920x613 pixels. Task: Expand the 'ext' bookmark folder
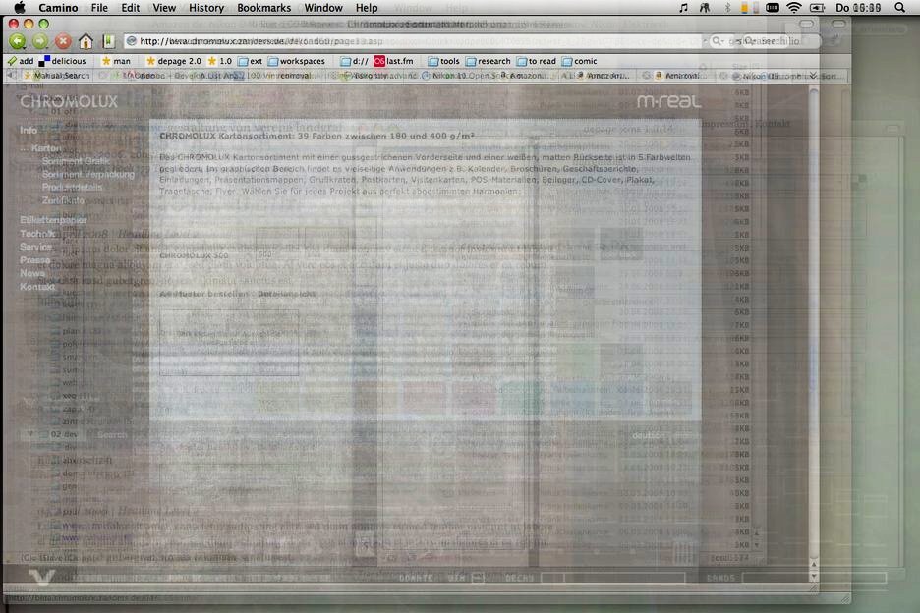tap(250, 61)
